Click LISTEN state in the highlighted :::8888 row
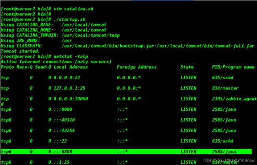 click(x=188, y=152)
